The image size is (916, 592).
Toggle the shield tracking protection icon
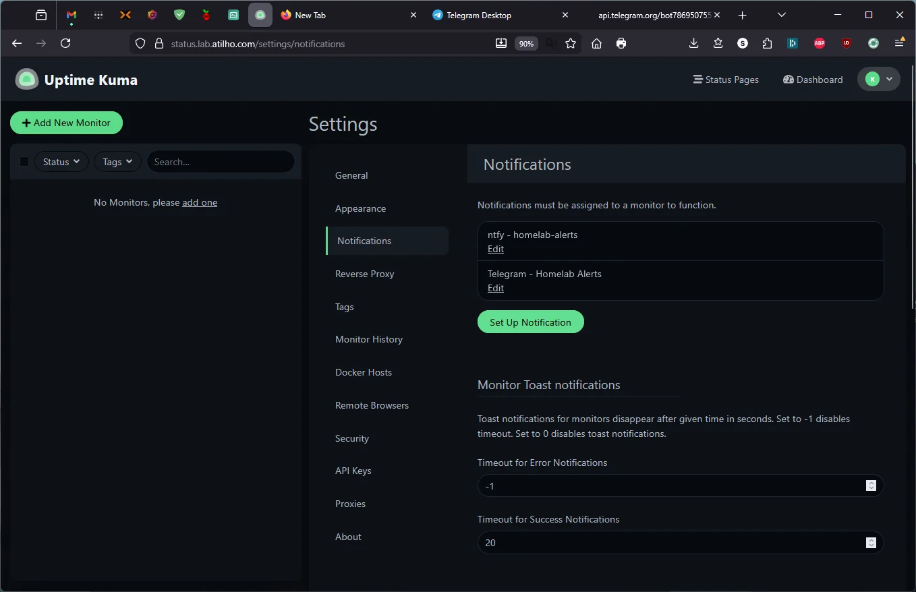(140, 43)
